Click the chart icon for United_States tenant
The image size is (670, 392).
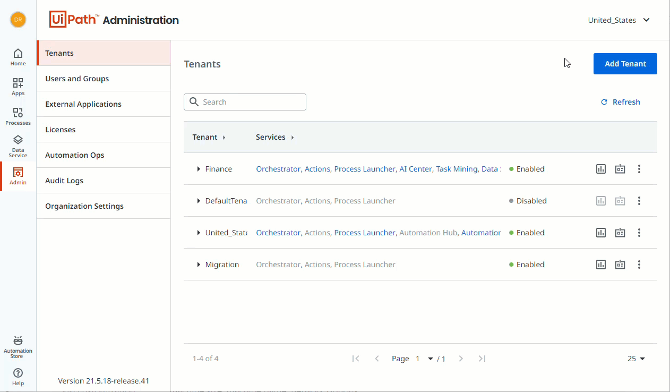(x=601, y=233)
